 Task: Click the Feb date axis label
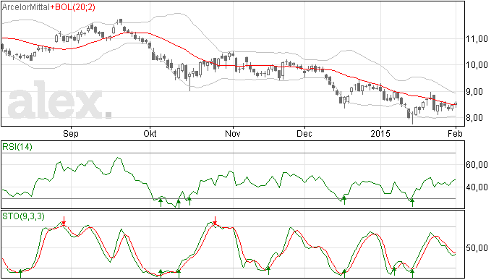(x=455, y=133)
